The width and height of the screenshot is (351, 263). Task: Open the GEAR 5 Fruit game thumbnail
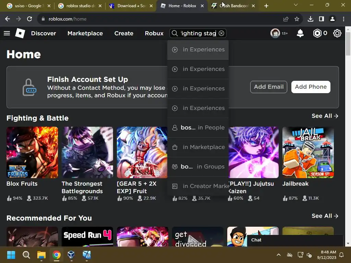point(142,152)
